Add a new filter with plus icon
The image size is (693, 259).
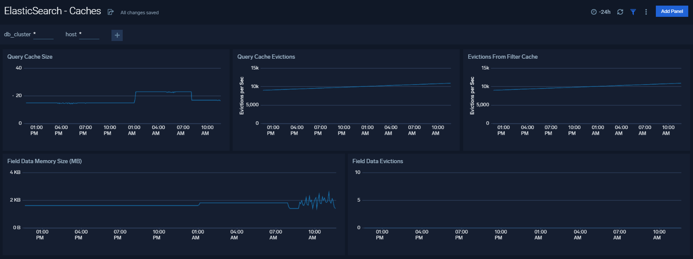tap(117, 35)
